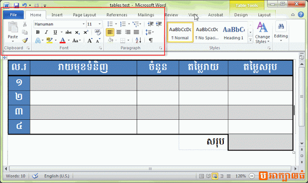Apply the No Spacing style

click(x=207, y=32)
